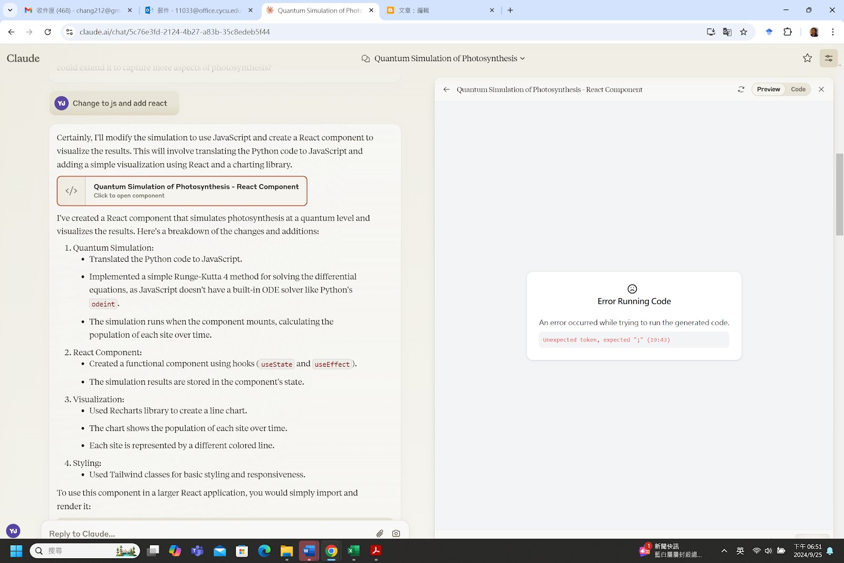The image size is (844, 563).
Task: Translate this page icon
Action: (x=727, y=32)
